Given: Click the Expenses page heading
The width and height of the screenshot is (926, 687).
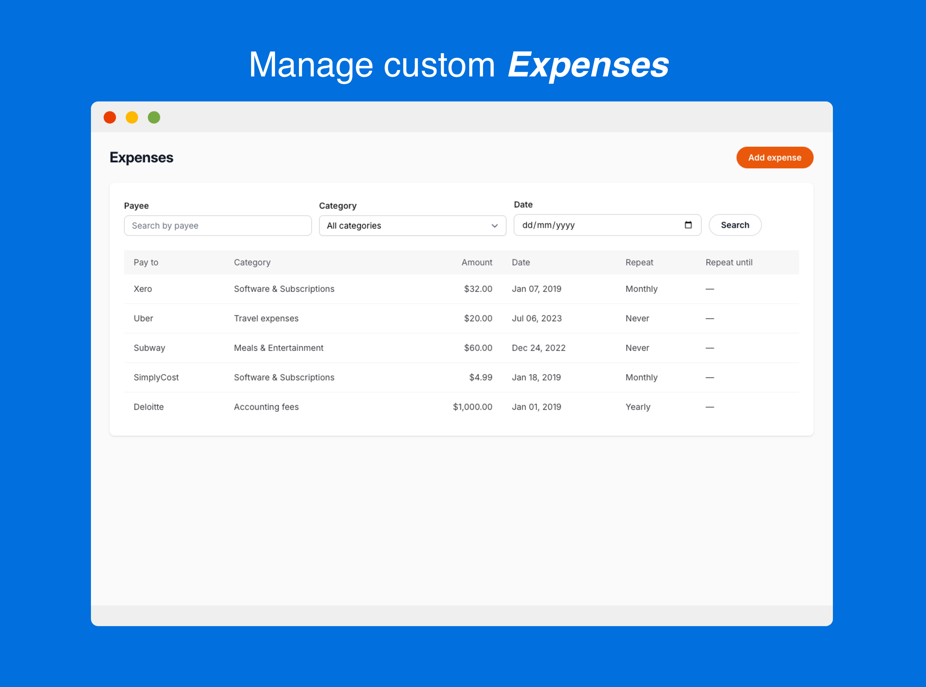Looking at the screenshot, I should click(141, 158).
